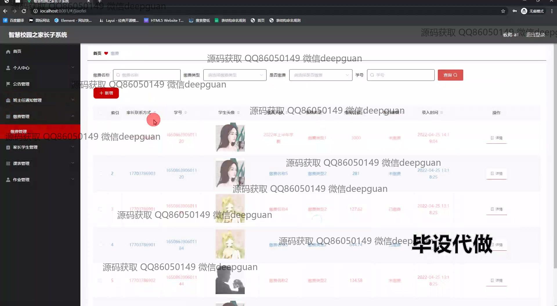The width and height of the screenshot is (557, 306).
Task: Open the 是否缴费 dropdown
Action: [x=321, y=75]
